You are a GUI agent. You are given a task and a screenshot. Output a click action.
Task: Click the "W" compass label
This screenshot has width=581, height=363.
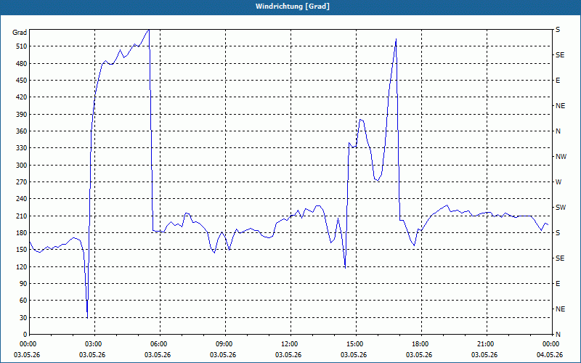(558, 182)
